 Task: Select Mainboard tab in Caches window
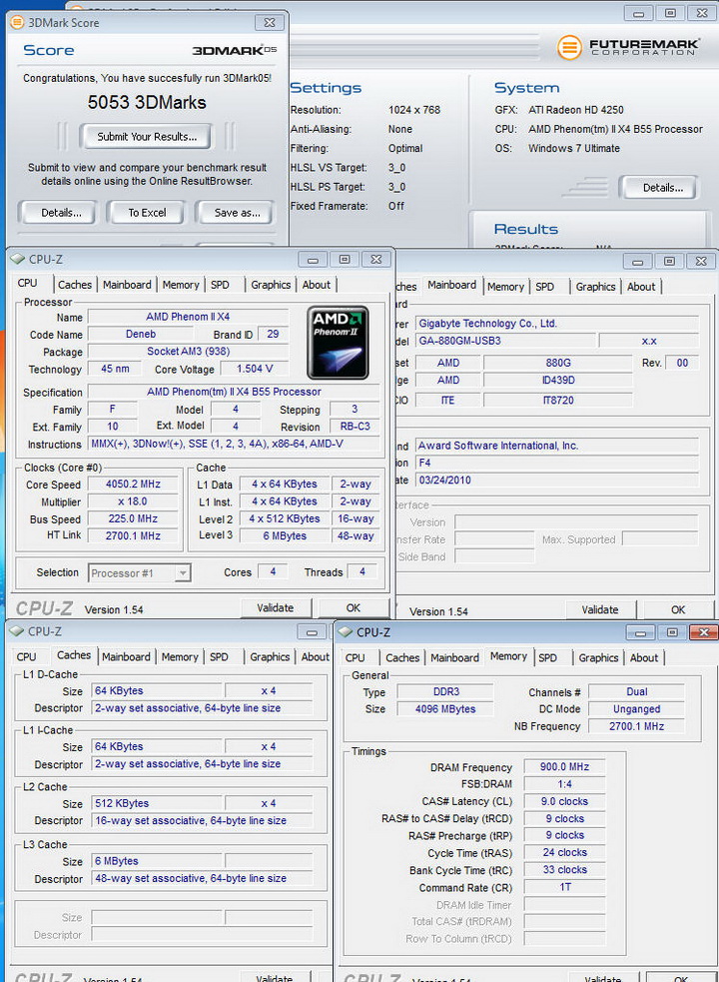pos(126,657)
